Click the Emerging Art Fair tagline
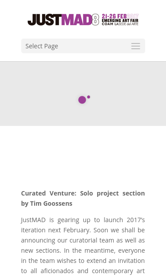The image size is (166, 278). [120, 20]
